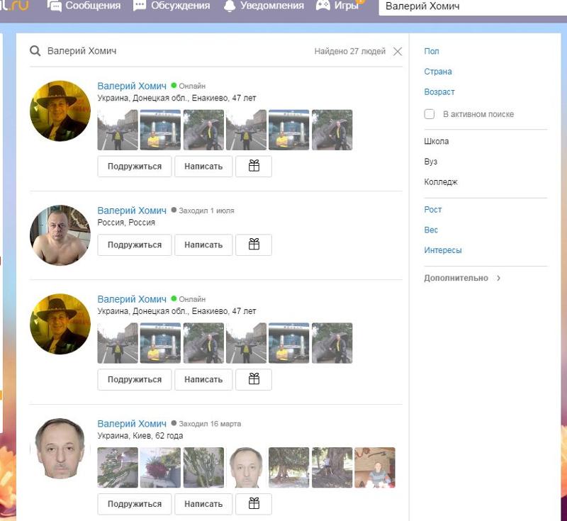Click the chevron next to Дополнительно
This screenshot has height=521, width=567.
coord(499,278)
